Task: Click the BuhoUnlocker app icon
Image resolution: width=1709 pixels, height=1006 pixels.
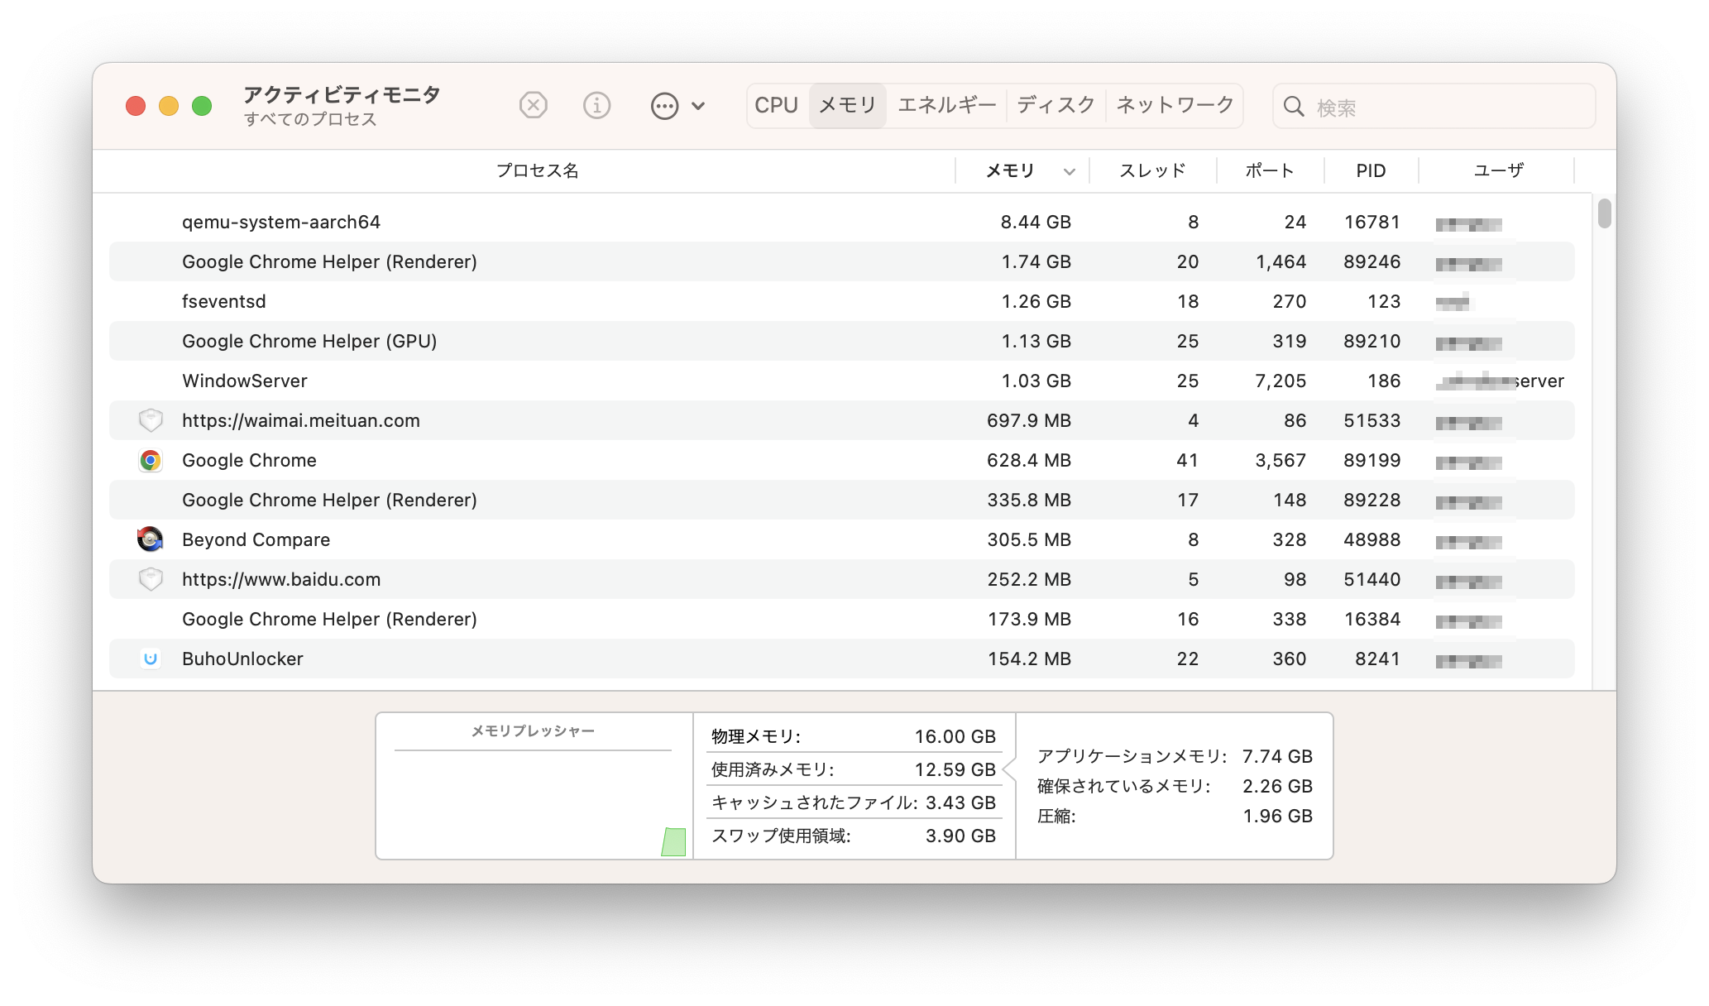Action: pyautogui.click(x=151, y=659)
